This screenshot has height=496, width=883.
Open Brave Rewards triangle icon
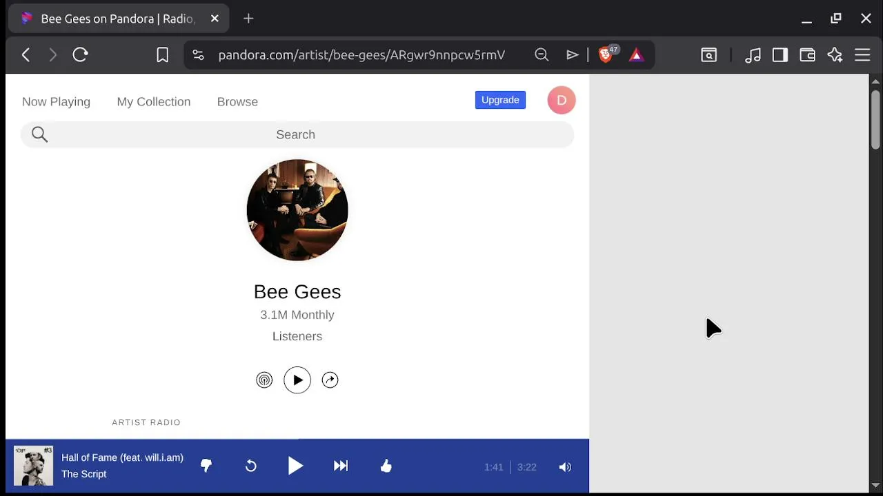tap(636, 55)
